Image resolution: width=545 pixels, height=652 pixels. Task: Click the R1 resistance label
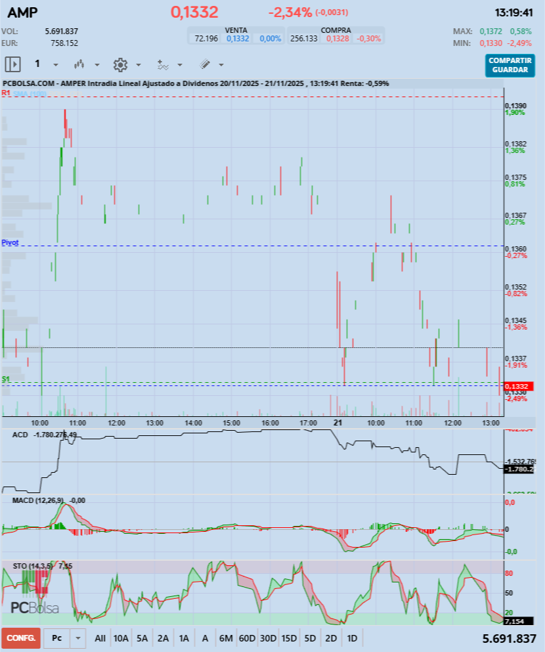[x=5, y=93]
